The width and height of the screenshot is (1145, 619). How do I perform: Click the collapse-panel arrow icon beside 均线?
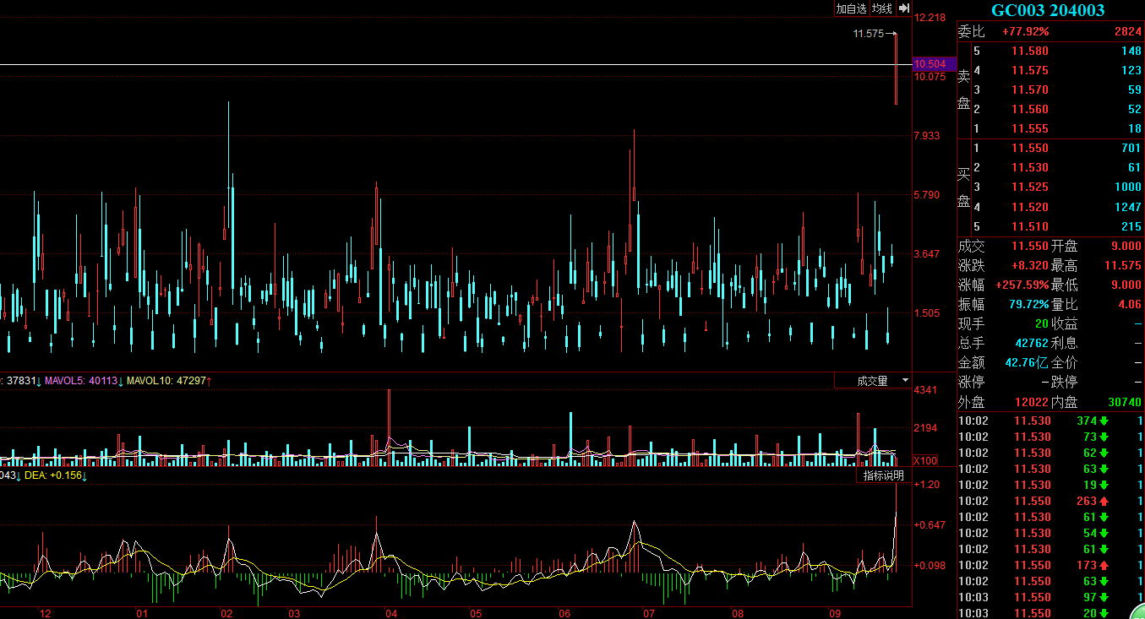903,8
